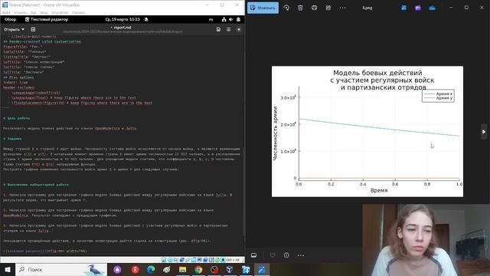
Task: Open the hamburger menu in text editor
Action: tap(228, 29)
